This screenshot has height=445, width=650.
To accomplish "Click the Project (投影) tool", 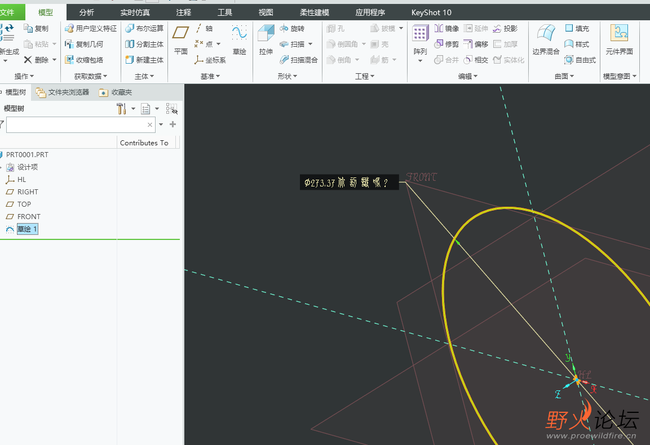I will [505, 28].
